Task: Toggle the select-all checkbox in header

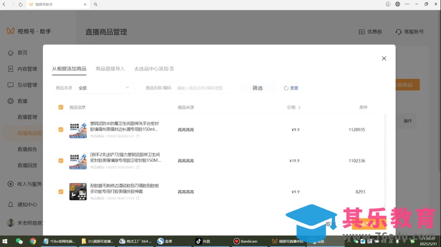Action: click(61, 107)
